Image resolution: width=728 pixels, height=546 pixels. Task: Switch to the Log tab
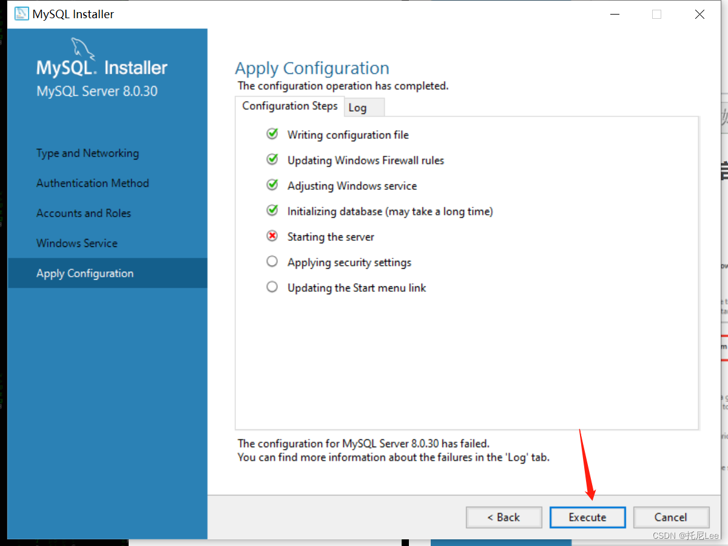[357, 107]
